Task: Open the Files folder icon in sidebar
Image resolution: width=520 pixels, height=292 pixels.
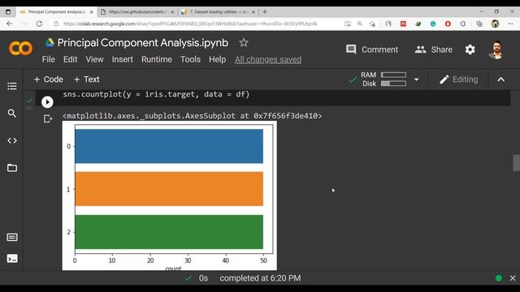Action: 12,168
